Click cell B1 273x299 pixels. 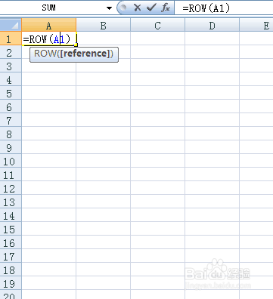point(103,39)
